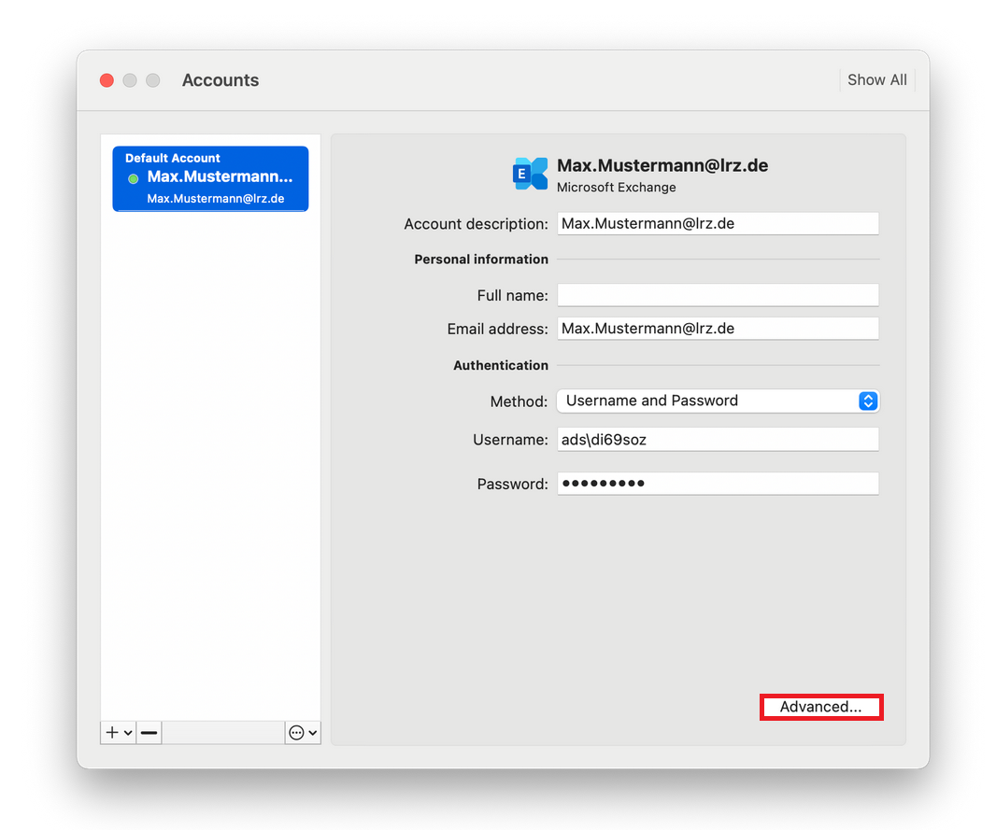996x830 pixels.
Task: Expand the chevron beside the ellipsis icon
Action: [313, 732]
